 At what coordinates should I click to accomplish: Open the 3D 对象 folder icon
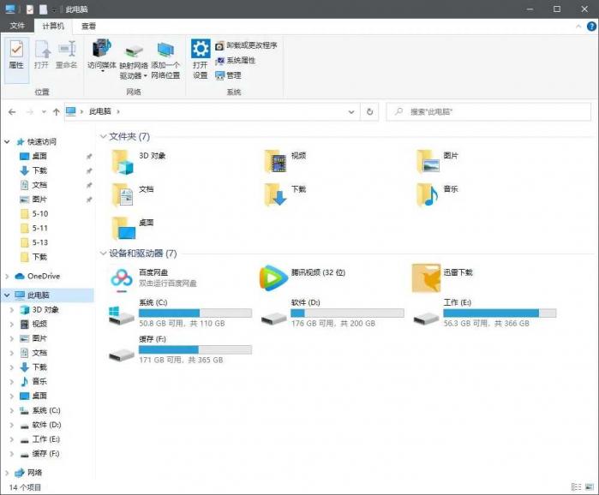[123, 162]
